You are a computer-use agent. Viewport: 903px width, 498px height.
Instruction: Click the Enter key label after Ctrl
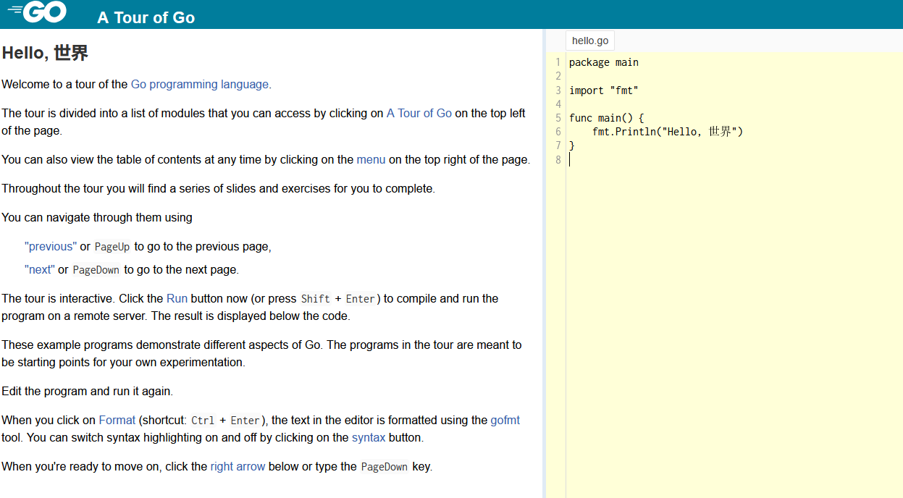point(245,421)
